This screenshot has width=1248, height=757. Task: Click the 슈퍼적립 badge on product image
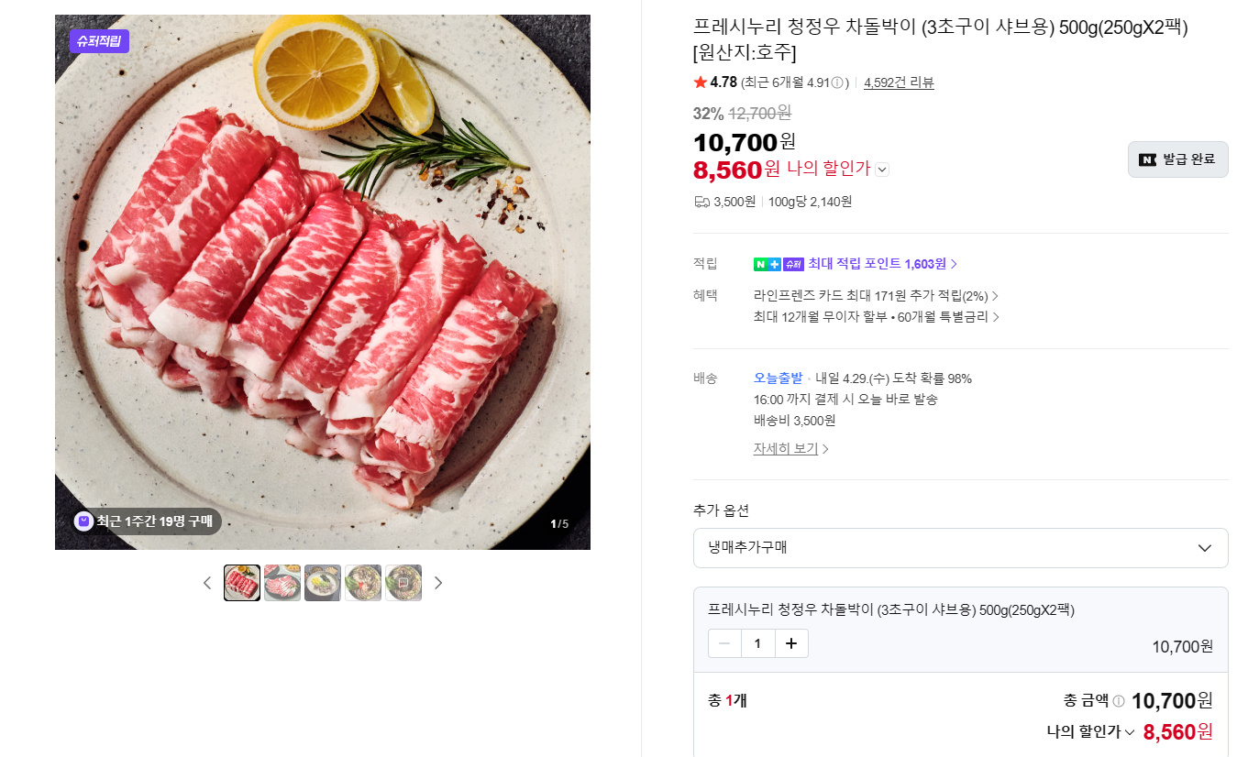99,40
